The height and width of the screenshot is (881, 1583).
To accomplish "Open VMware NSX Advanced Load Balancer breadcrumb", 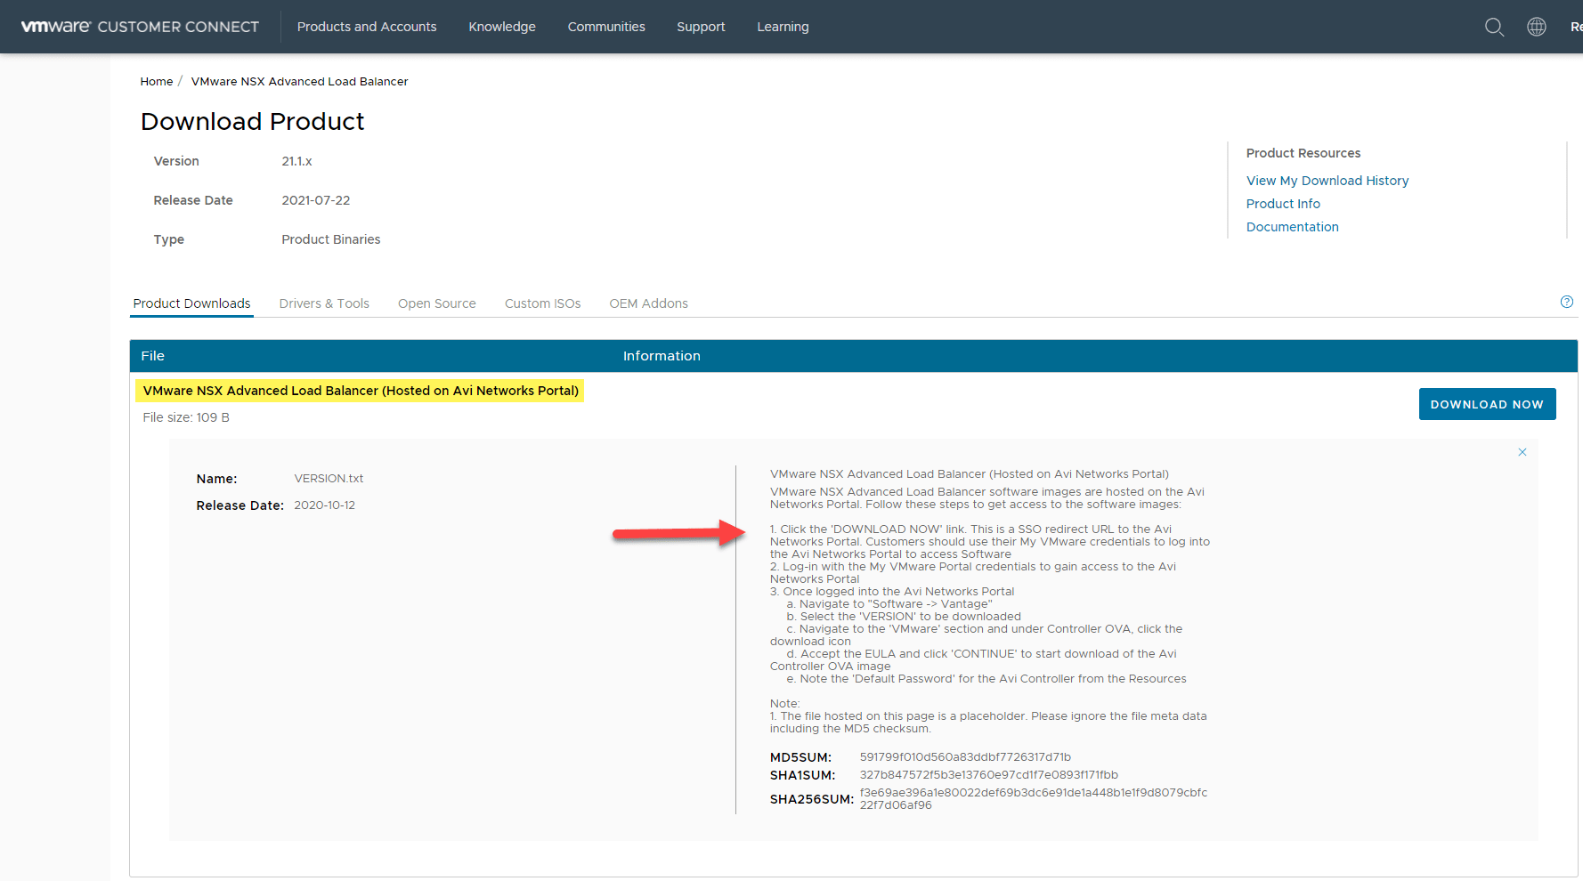I will [x=299, y=81].
